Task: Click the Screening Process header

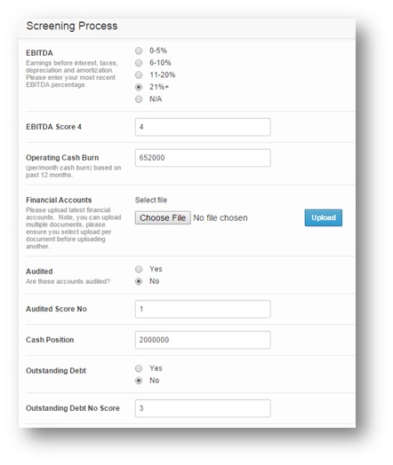Action: click(x=72, y=26)
